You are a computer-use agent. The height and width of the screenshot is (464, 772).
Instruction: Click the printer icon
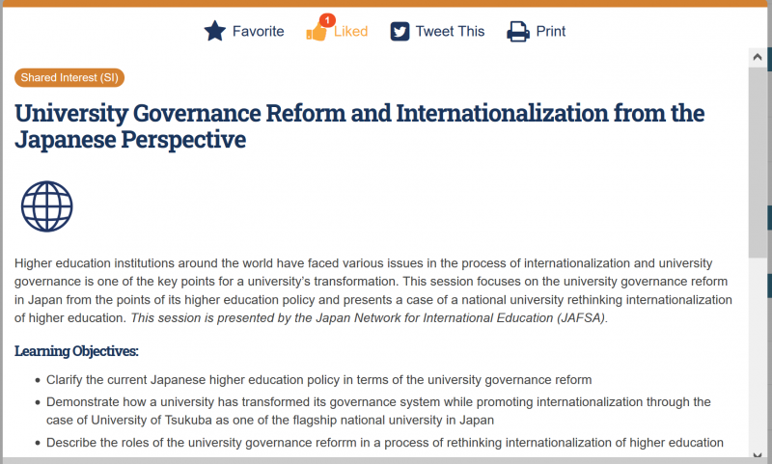pos(518,32)
